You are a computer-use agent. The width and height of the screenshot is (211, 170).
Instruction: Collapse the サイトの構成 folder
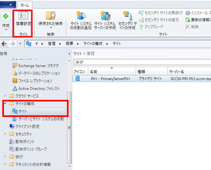click(5, 104)
